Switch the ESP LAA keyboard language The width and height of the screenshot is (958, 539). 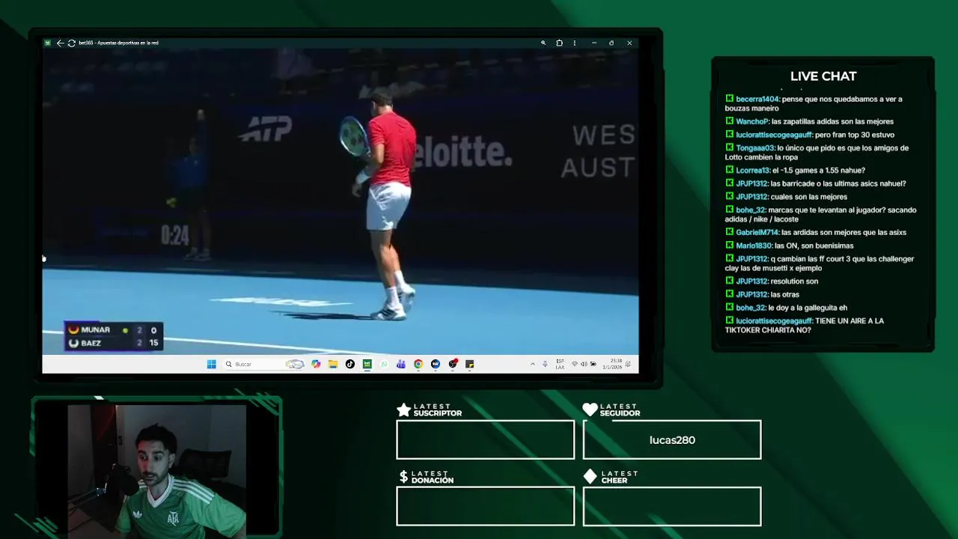tap(560, 364)
